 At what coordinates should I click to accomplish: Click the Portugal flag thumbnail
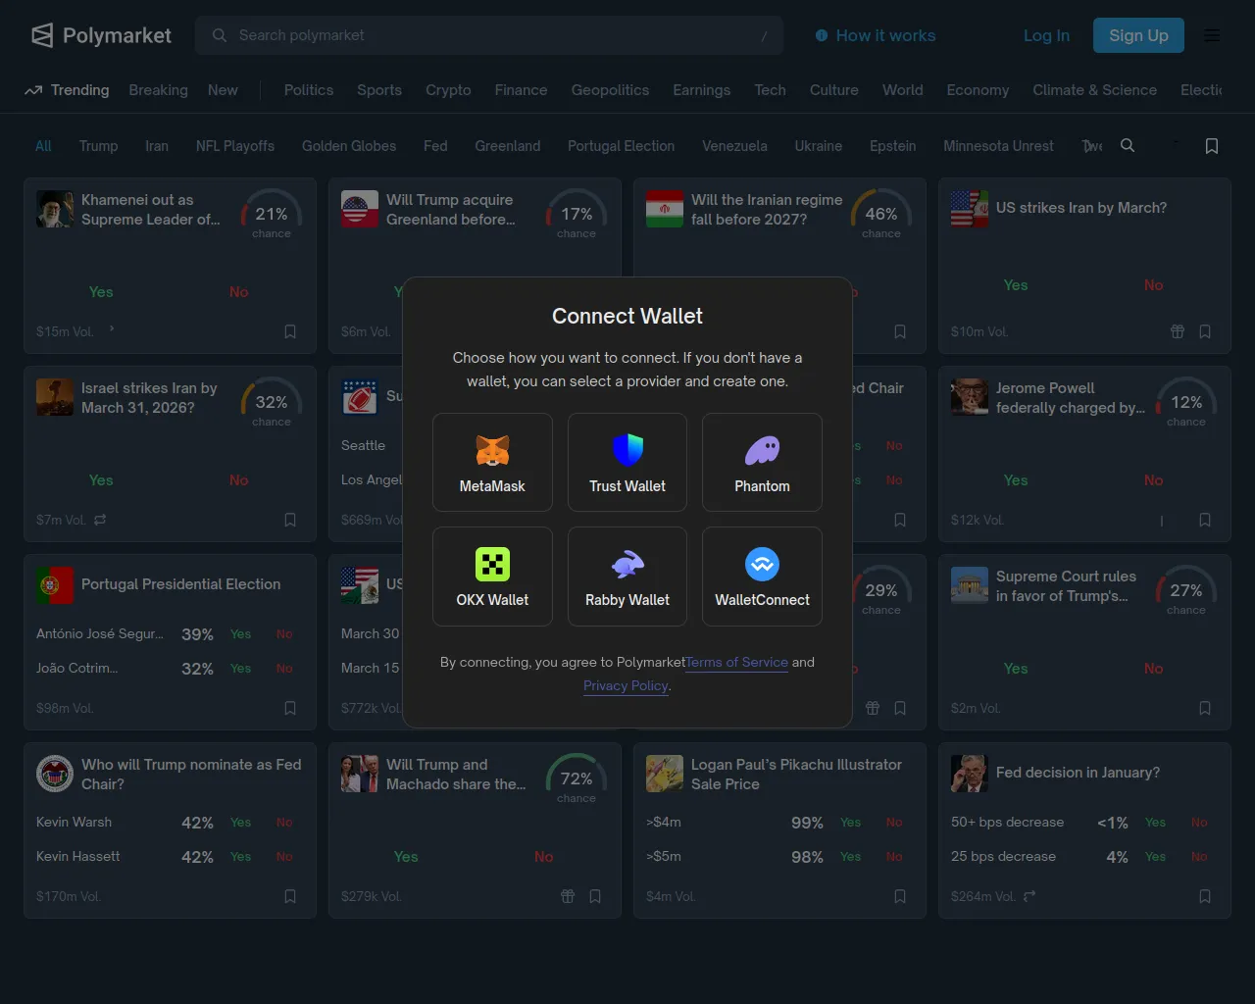55,585
